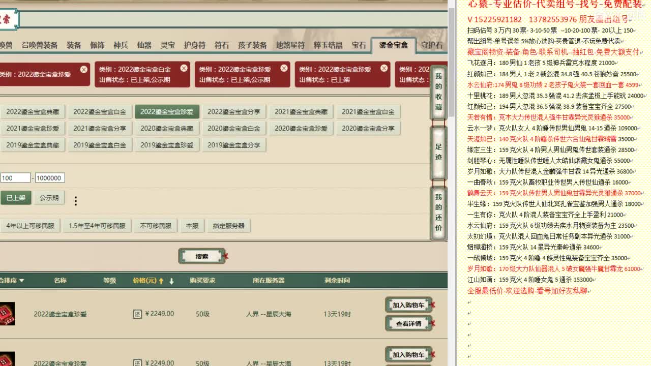Image resolution: width=651 pixels, height=366 pixels.
Task: Choose the 2019鎏金宝盒典藏 category
Action: pyautogui.click(x=33, y=145)
